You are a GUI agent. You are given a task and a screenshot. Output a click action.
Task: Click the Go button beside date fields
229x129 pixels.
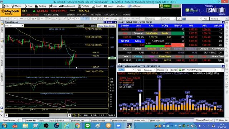coord(179,19)
